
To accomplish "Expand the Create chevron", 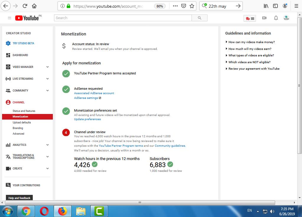I will 47,169.
